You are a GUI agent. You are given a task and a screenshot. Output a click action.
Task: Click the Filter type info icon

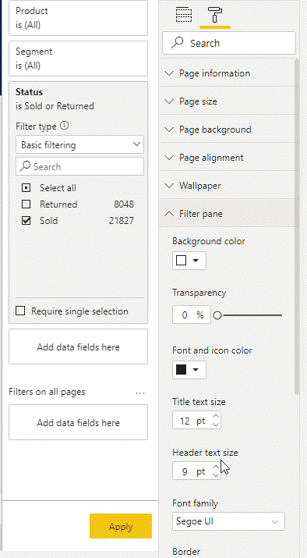tap(65, 126)
